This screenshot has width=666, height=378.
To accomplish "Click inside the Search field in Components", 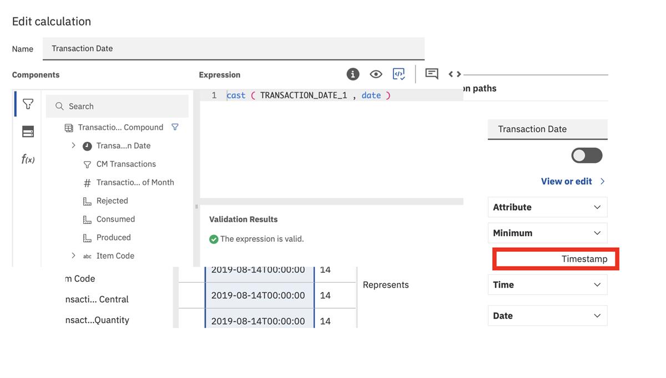I will 117,105.
